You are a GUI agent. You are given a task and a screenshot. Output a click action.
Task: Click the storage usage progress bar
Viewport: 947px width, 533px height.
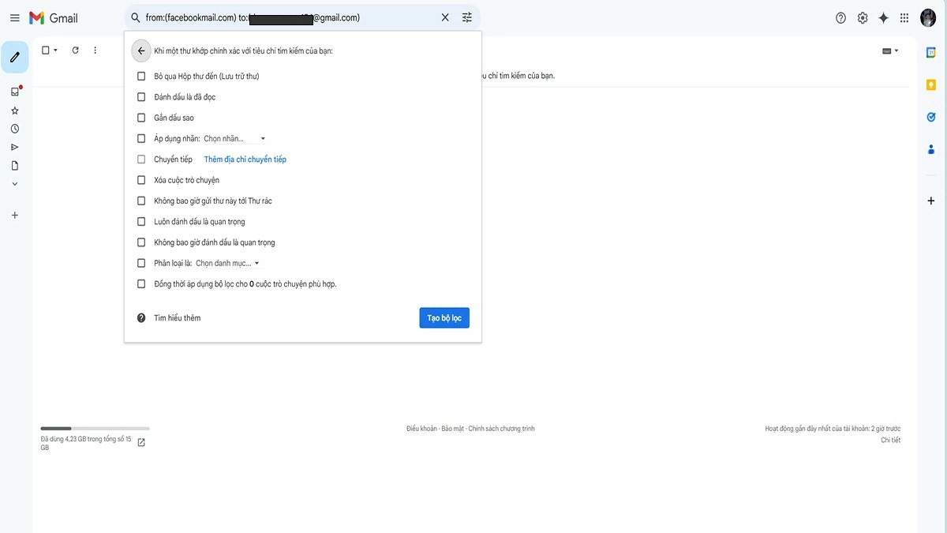point(95,427)
